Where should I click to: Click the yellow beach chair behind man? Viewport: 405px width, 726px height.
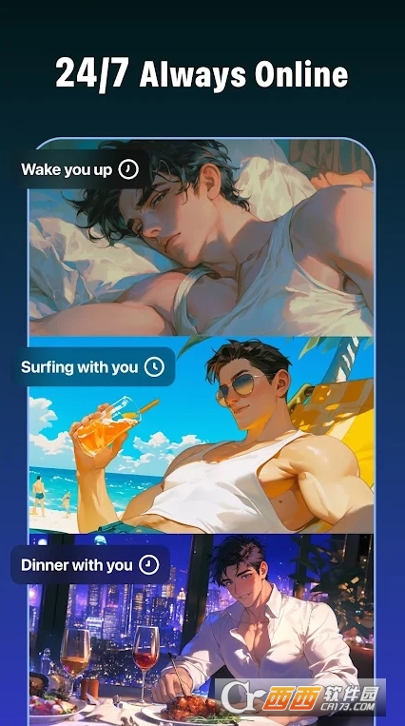(340, 417)
